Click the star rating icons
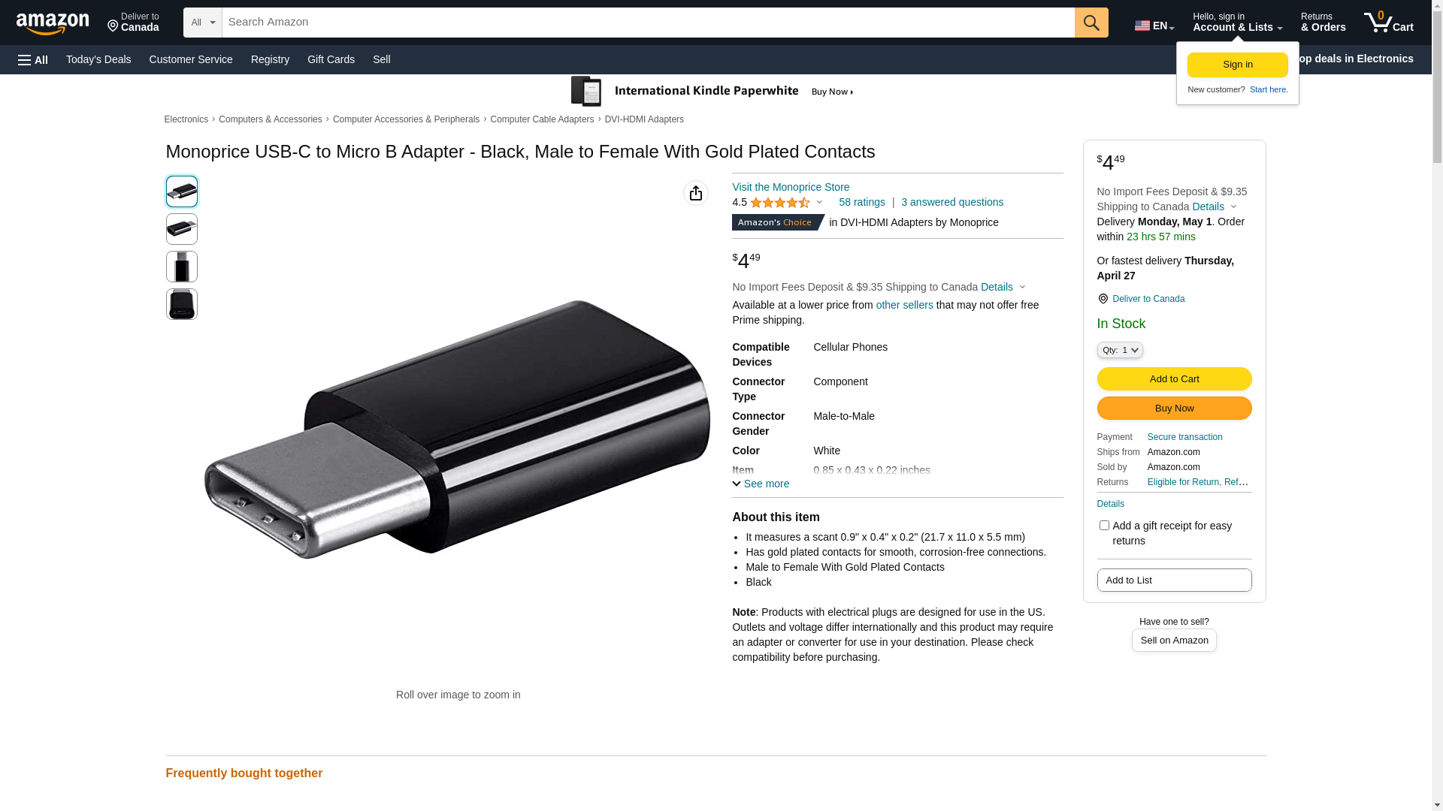Screen dimensions: 1443x811 pos(780,203)
